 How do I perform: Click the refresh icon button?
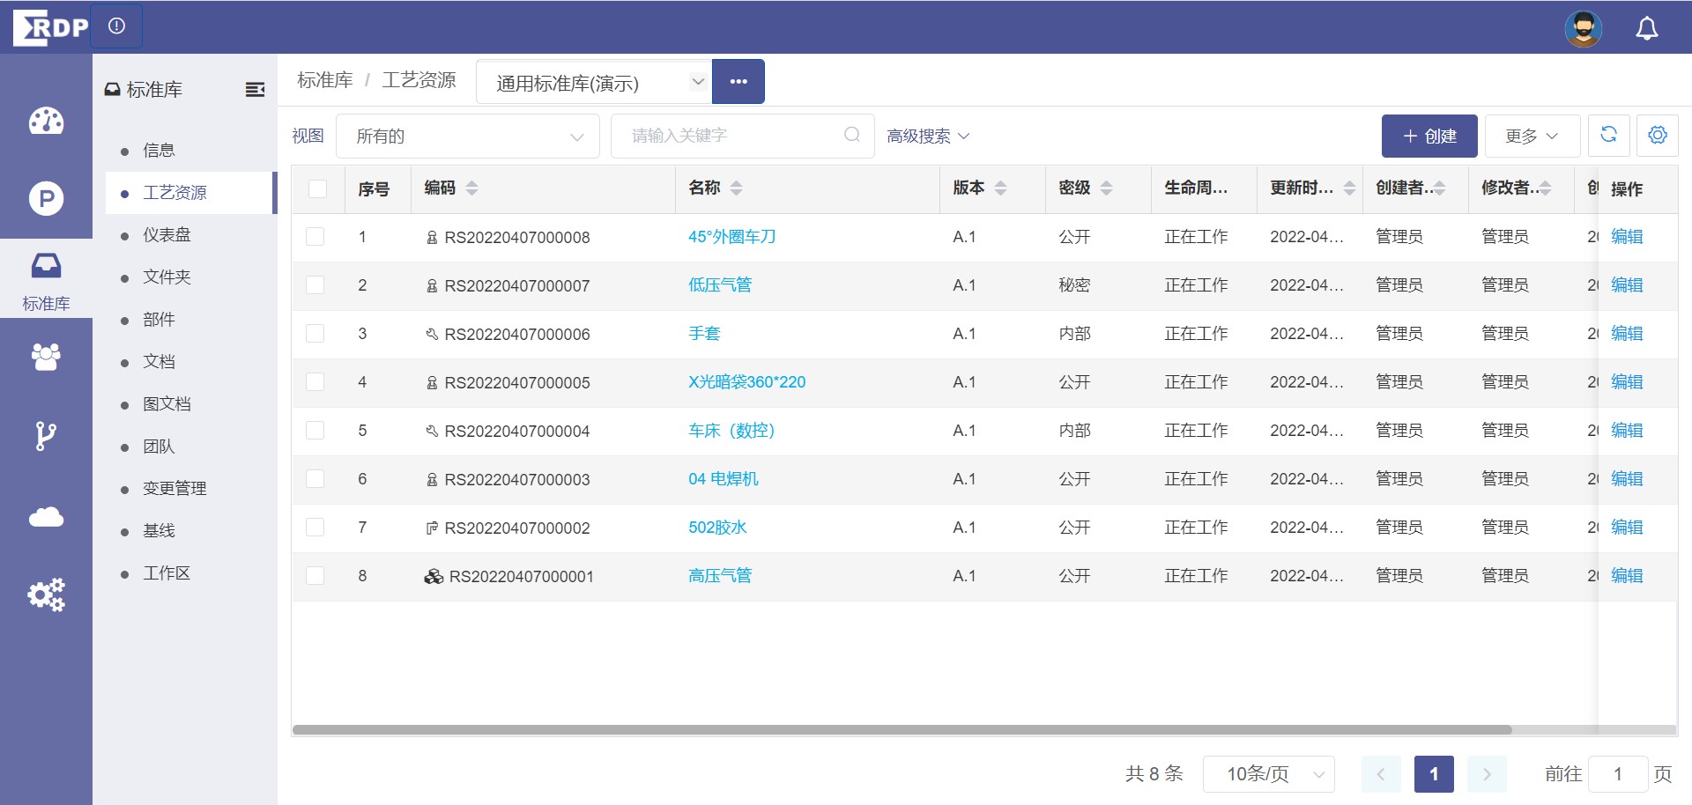(x=1608, y=136)
